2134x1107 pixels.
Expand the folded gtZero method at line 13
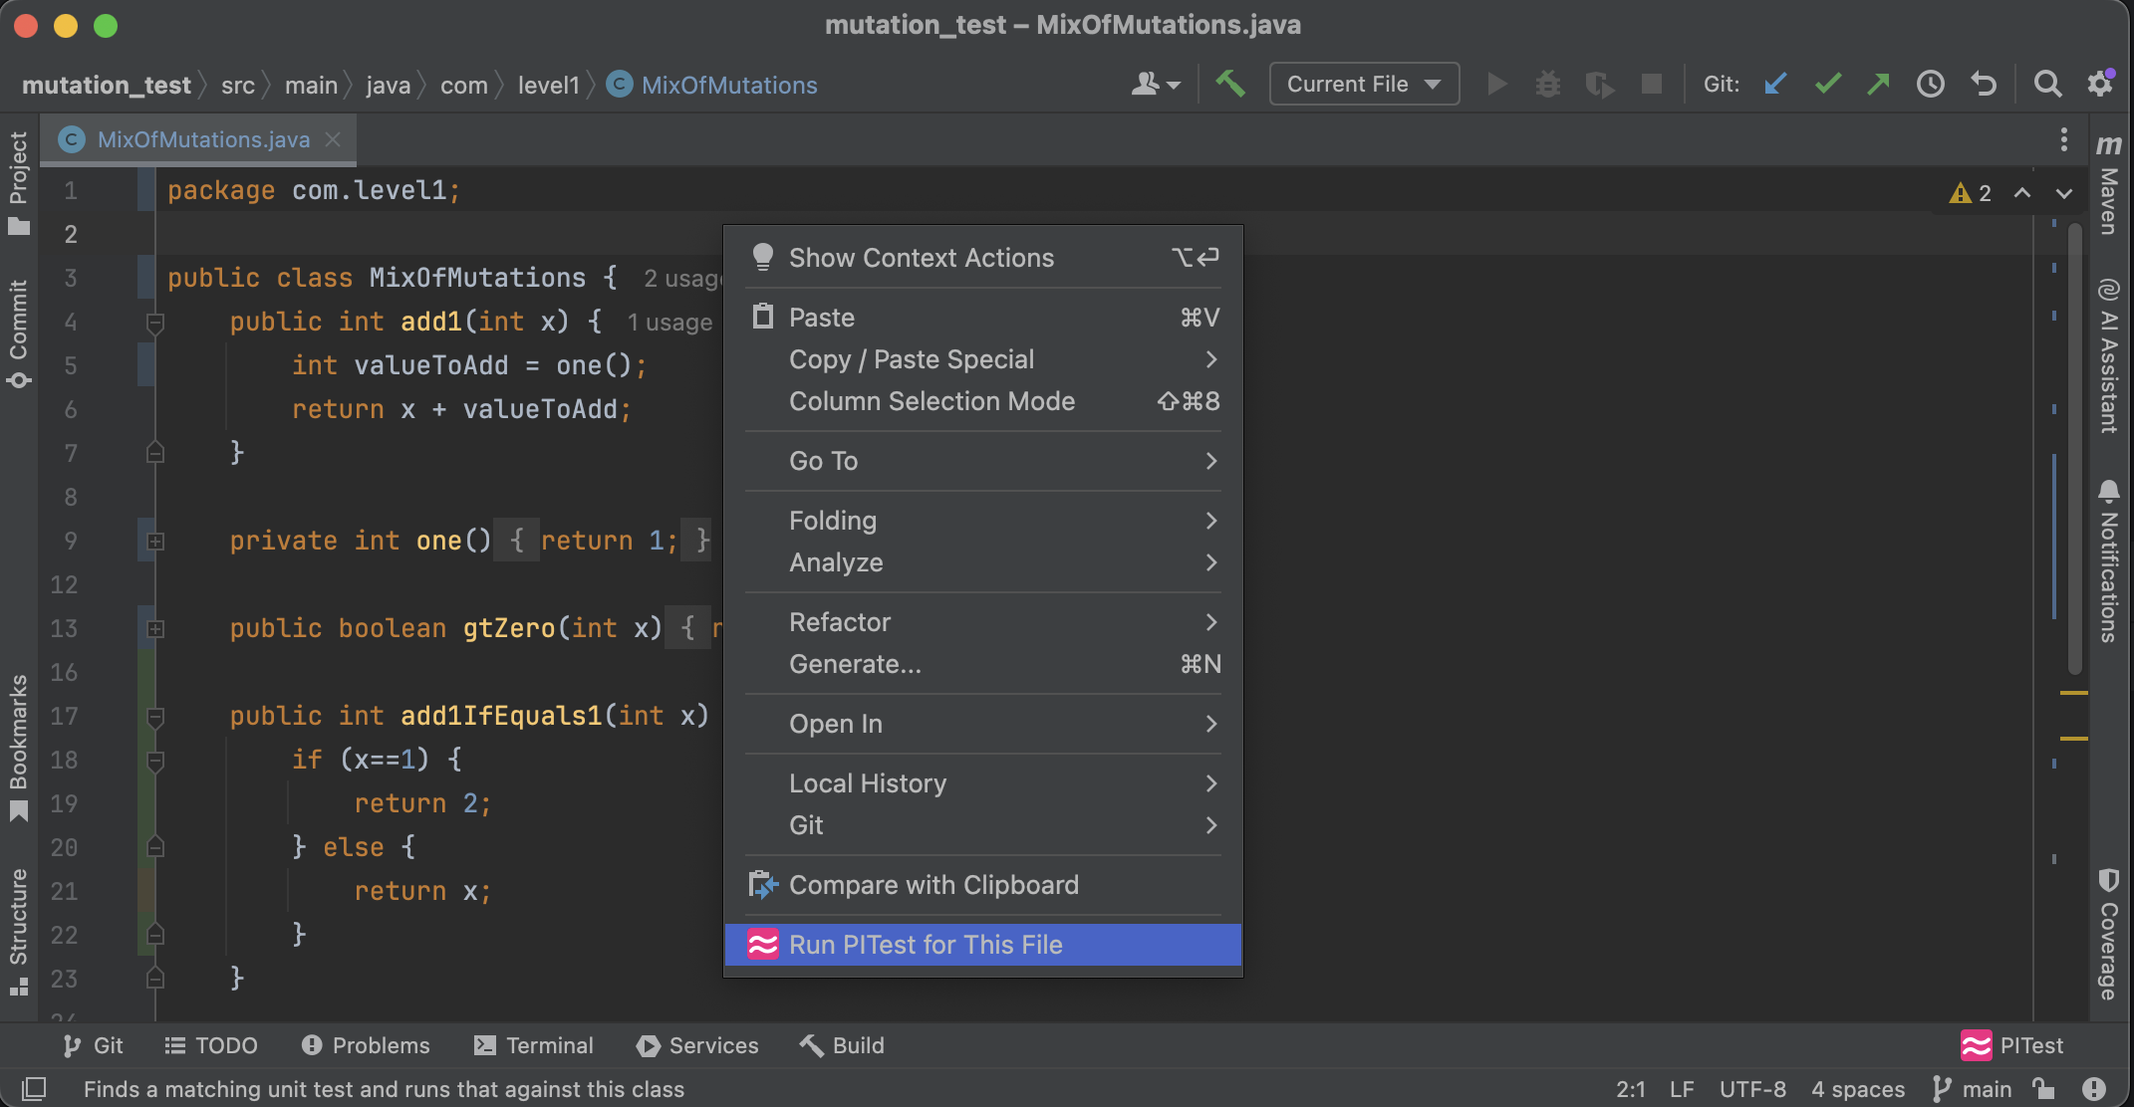(x=155, y=629)
